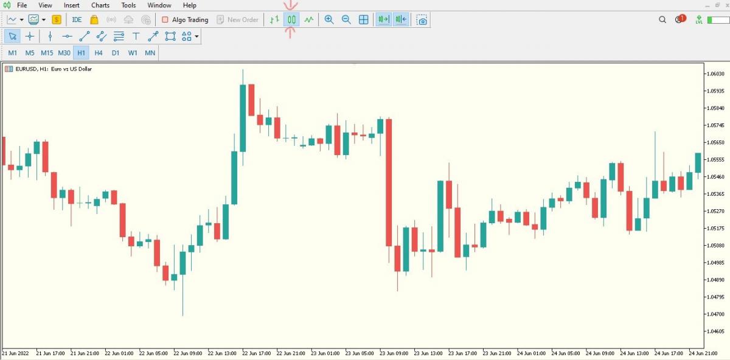Select the horizontal line drawing tool

tap(67, 36)
